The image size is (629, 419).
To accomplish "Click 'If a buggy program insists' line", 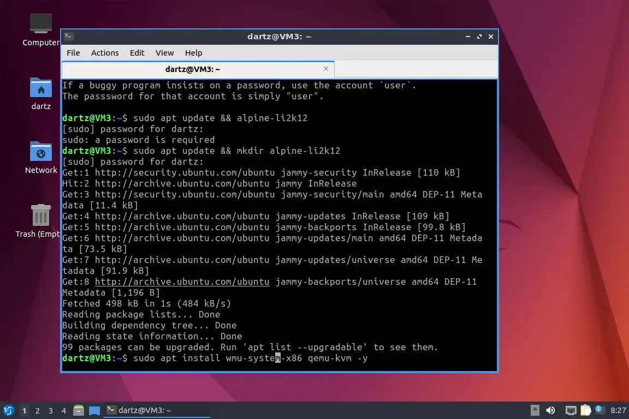I will pyautogui.click(x=239, y=86).
